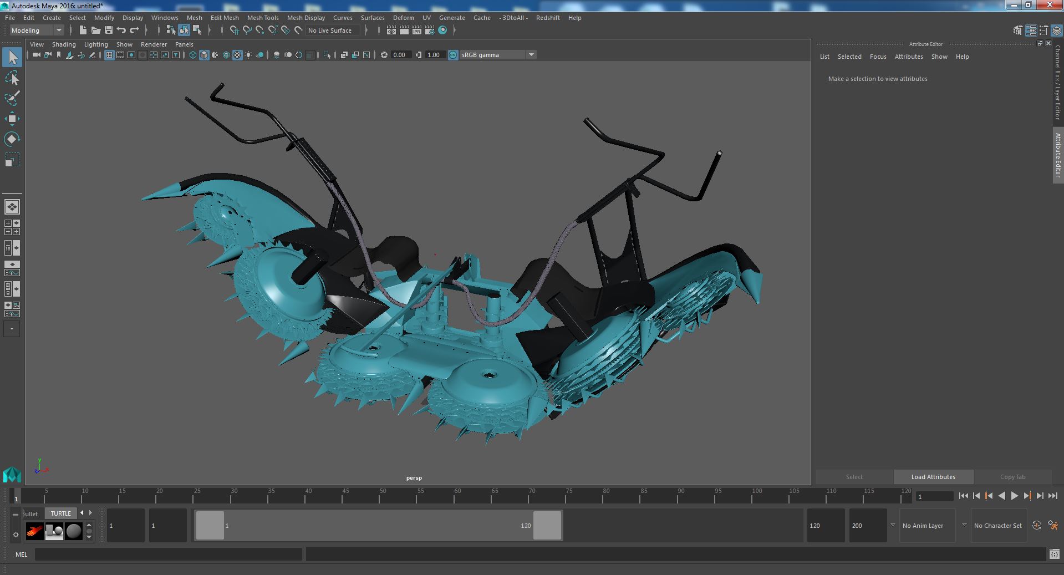Image resolution: width=1064 pixels, height=575 pixels.
Task: Toggle the film gate icon
Action: (x=120, y=55)
